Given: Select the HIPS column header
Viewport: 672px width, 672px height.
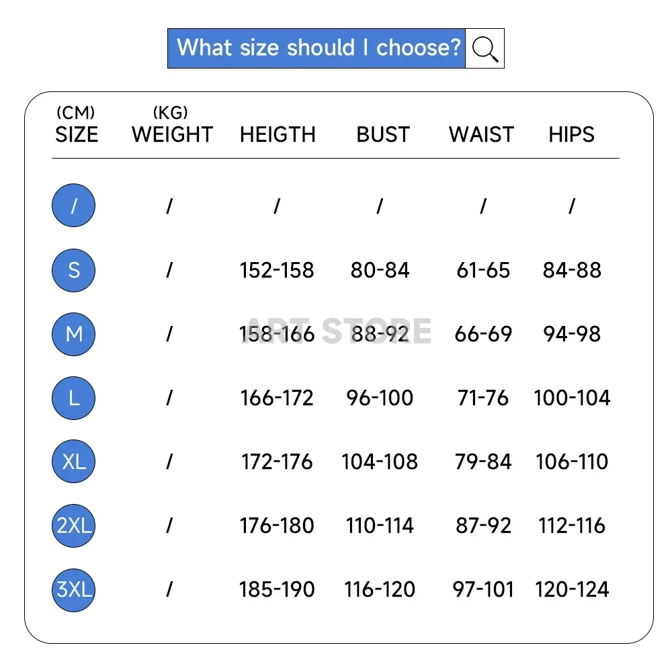Looking at the screenshot, I should point(571,134).
